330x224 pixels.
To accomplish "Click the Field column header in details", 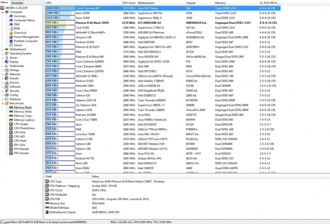I will (x=67, y=176).
